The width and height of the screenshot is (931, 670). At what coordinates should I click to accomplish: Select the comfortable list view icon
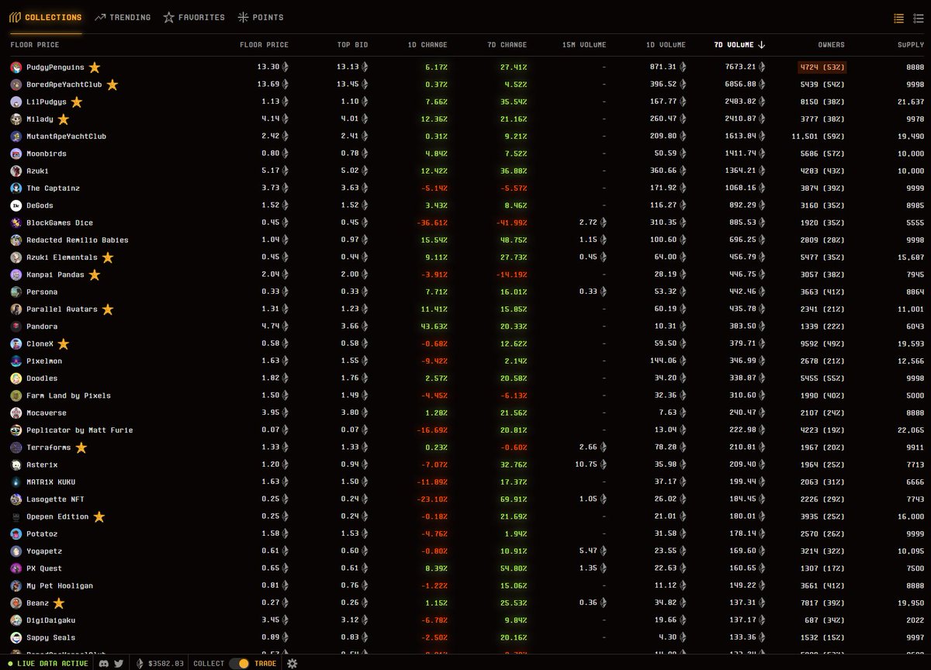(918, 18)
